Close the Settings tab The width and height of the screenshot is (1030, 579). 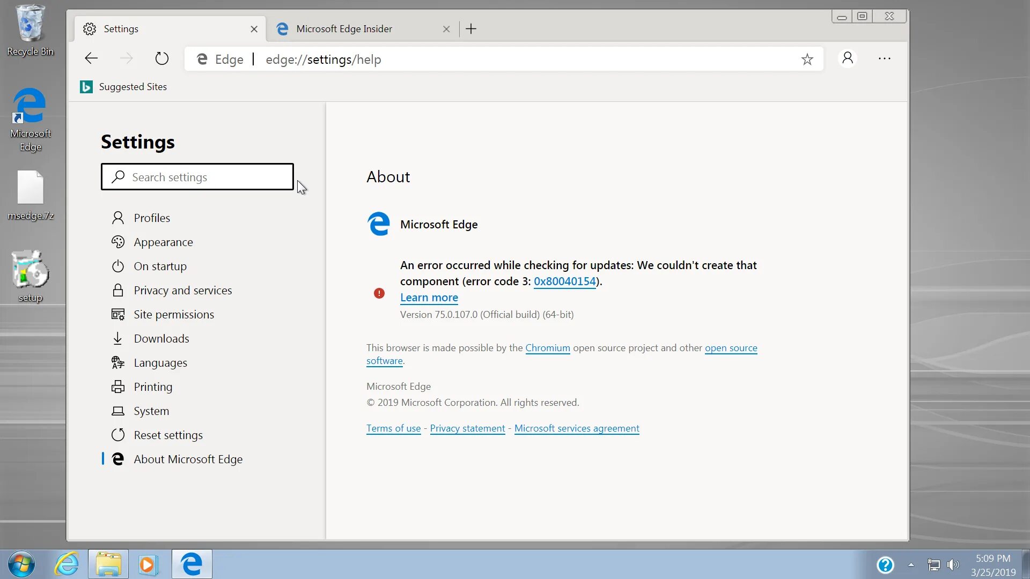254,29
